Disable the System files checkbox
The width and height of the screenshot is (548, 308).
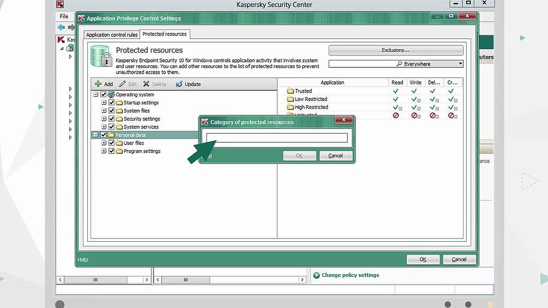tap(111, 110)
